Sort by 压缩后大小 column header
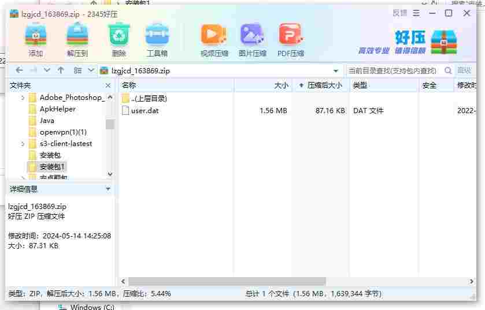Viewport: 485px width, 310px height. click(321, 85)
